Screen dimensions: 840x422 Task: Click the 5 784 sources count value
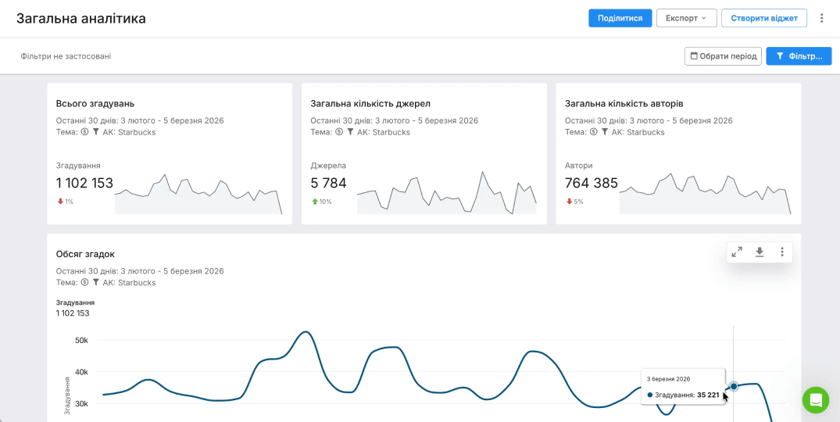tap(328, 184)
